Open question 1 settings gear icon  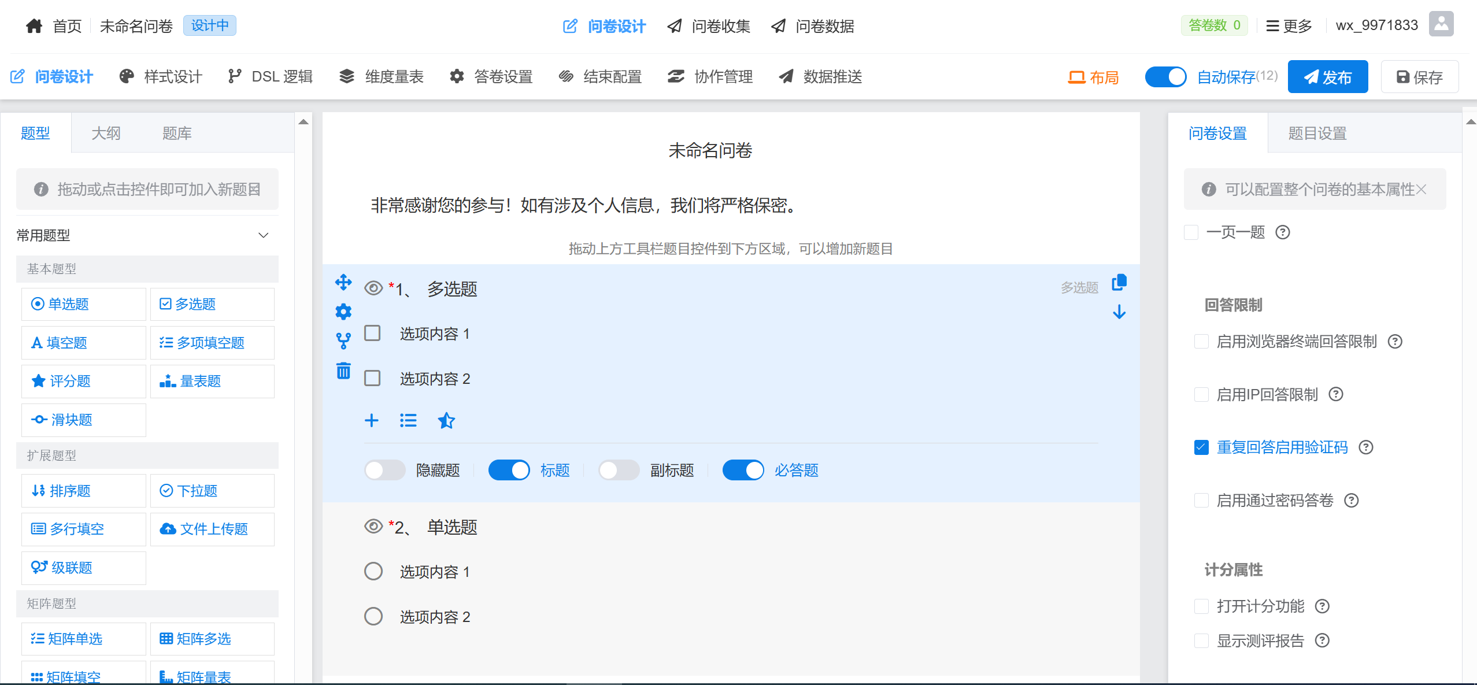click(x=343, y=312)
